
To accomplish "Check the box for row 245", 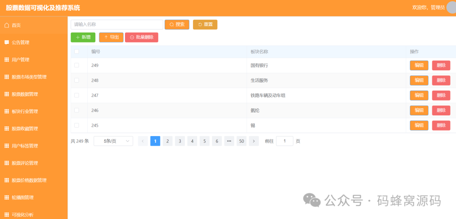I will [x=77, y=126].
